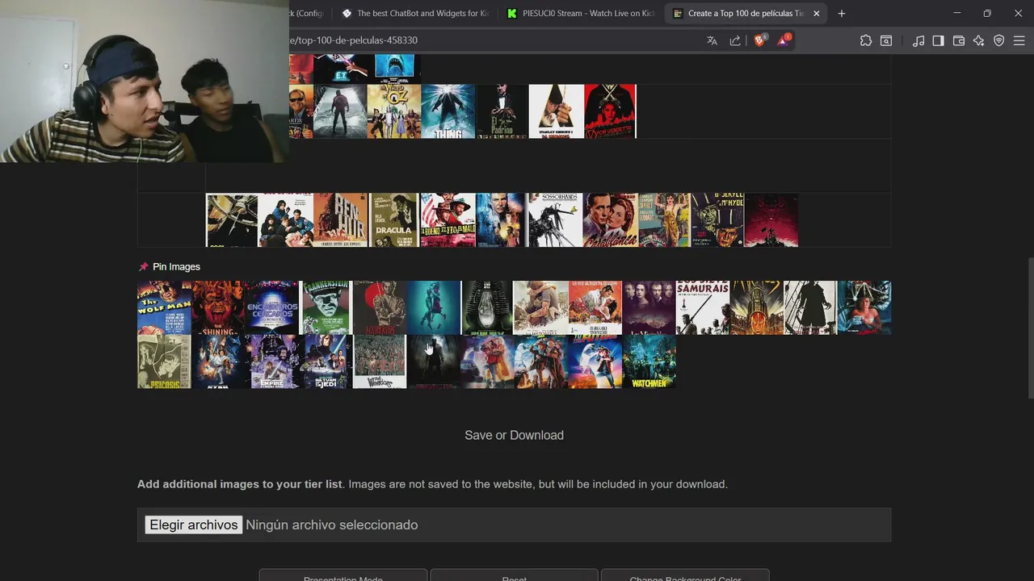1034x581 pixels.
Task: Select the Create a Top 100 de películas tab
Action: tap(745, 13)
